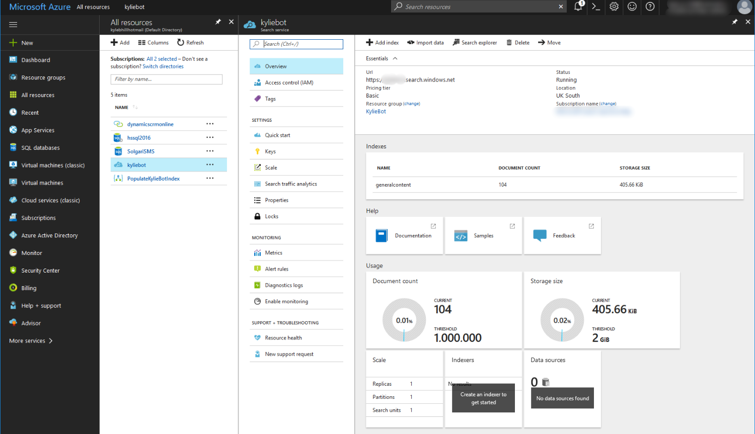Image resolution: width=755 pixels, height=434 pixels.
Task: Refresh the All resources list
Action: tap(190, 43)
